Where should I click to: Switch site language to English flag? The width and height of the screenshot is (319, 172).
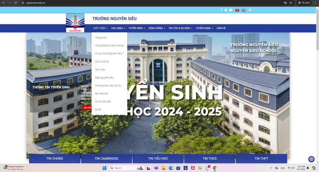click(243, 10)
